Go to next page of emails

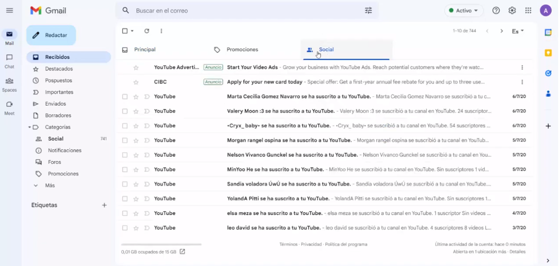[502, 31]
